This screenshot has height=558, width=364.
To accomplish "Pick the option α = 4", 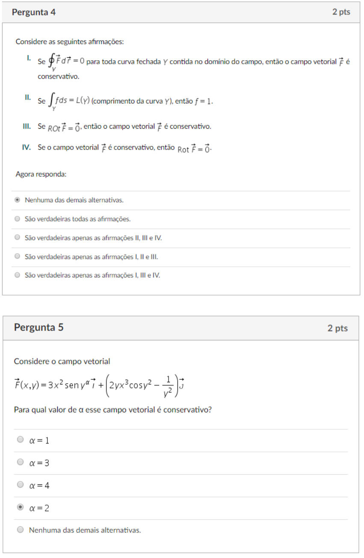I will [x=20, y=485].
